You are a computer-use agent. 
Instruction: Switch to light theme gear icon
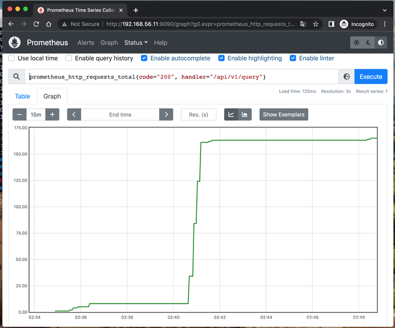pyautogui.click(x=356, y=42)
